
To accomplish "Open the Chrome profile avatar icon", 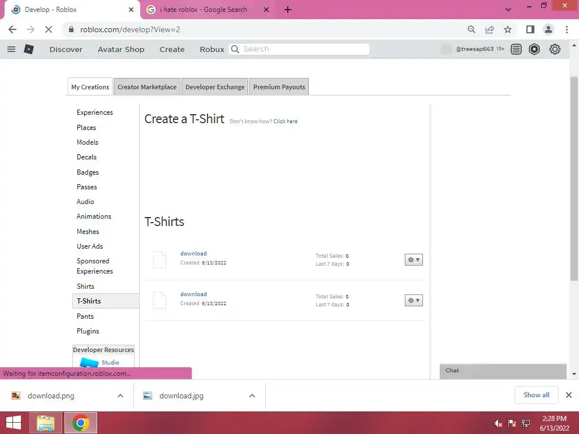I will pos(548,29).
